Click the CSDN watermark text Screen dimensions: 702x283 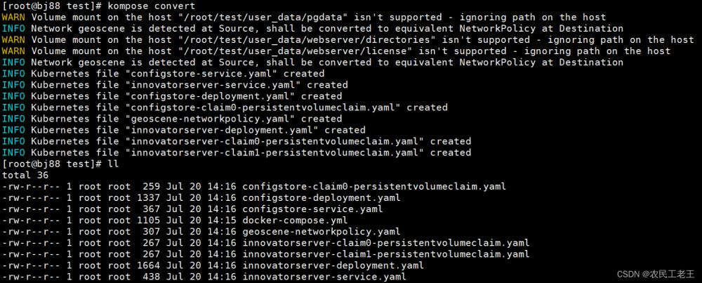click(x=656, y=274)
